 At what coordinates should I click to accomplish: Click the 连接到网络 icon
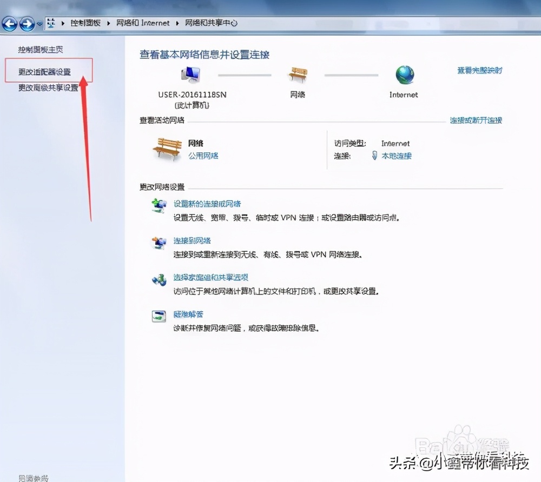(158, 244)
